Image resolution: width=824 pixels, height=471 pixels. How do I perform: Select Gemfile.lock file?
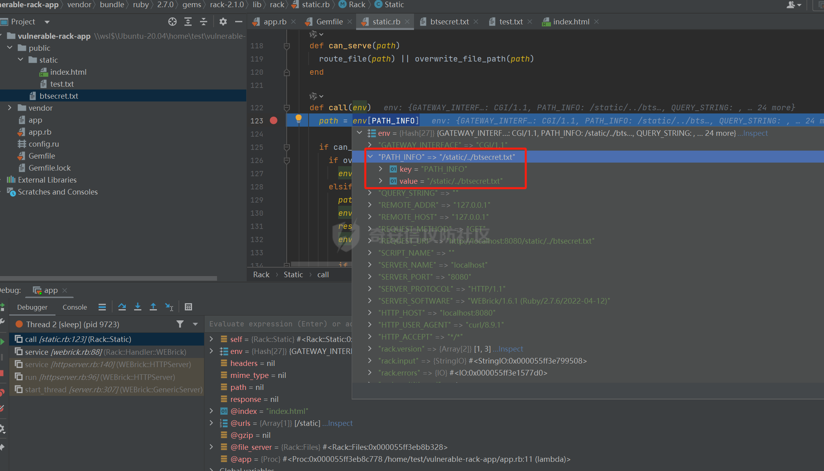[x=50, y=168]
